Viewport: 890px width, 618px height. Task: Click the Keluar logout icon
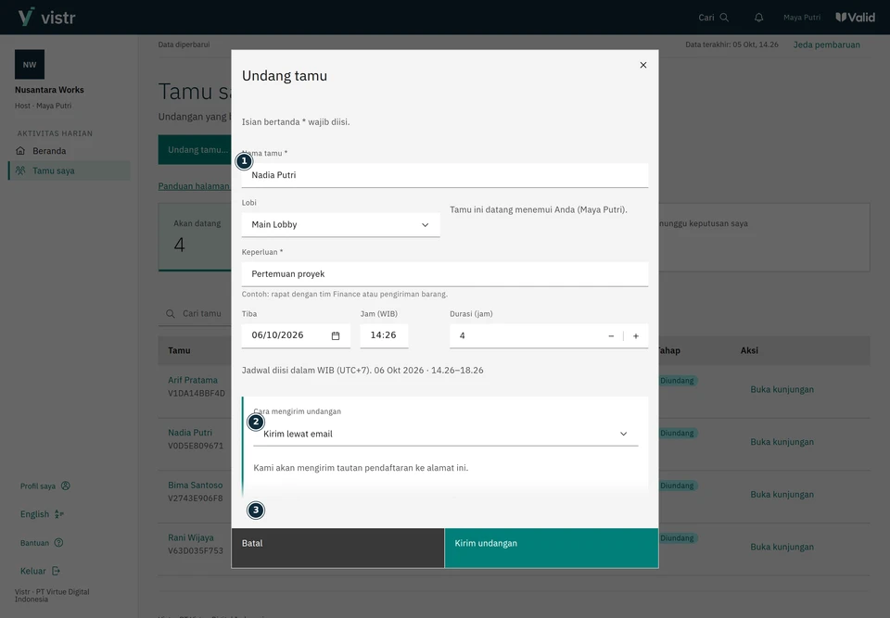[56, 571]
